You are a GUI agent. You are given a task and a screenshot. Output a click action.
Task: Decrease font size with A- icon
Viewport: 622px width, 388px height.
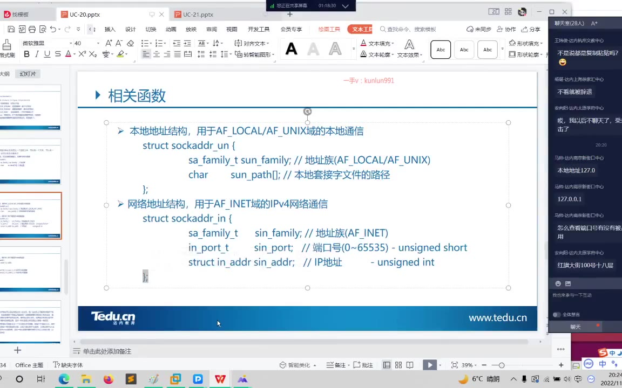point(119,43)
